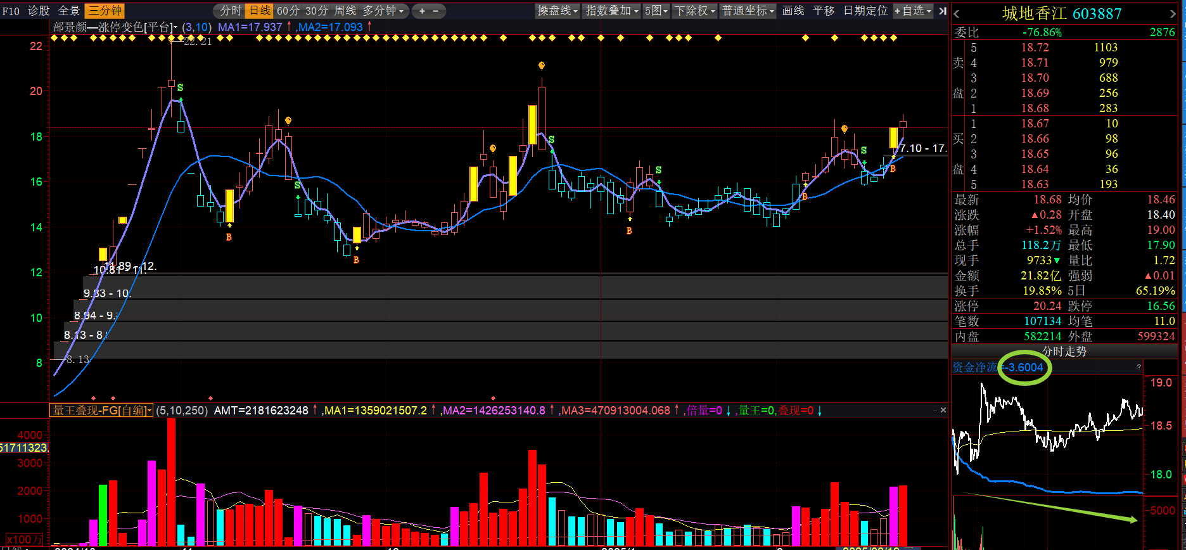Click the 总手 total volume 118.2万
The image size is (1186, 550).
click(1041, 245)
